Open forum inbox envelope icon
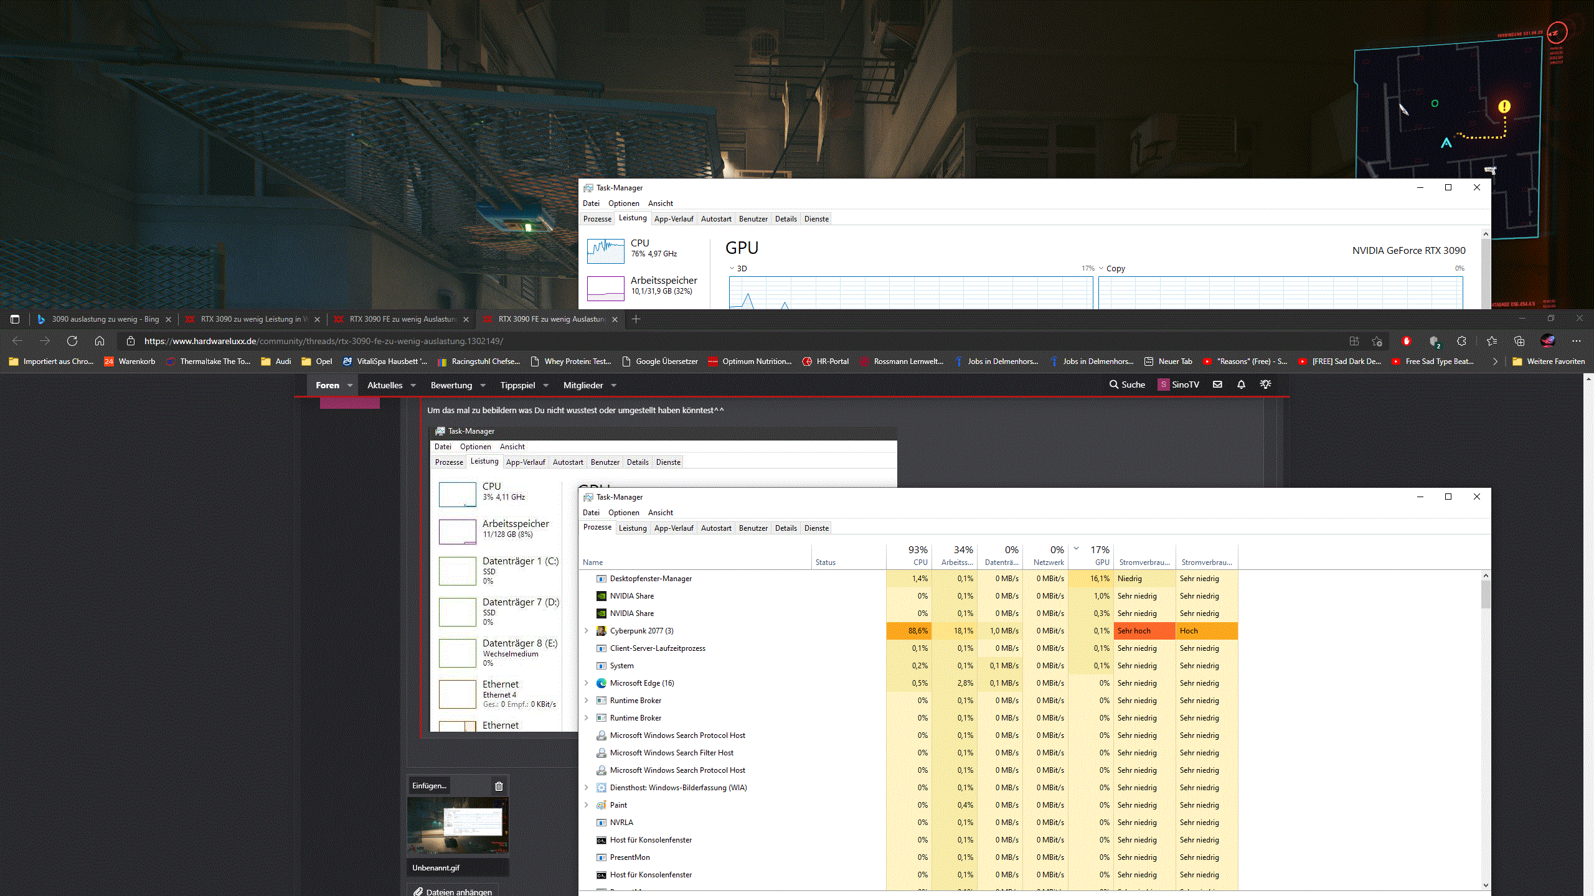 tap(1217, 385)
